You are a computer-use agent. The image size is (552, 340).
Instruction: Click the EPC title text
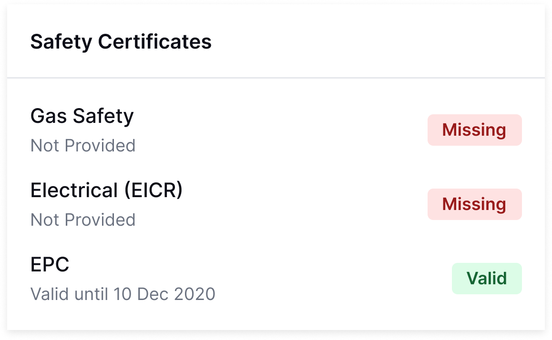(x=50, y=264)
